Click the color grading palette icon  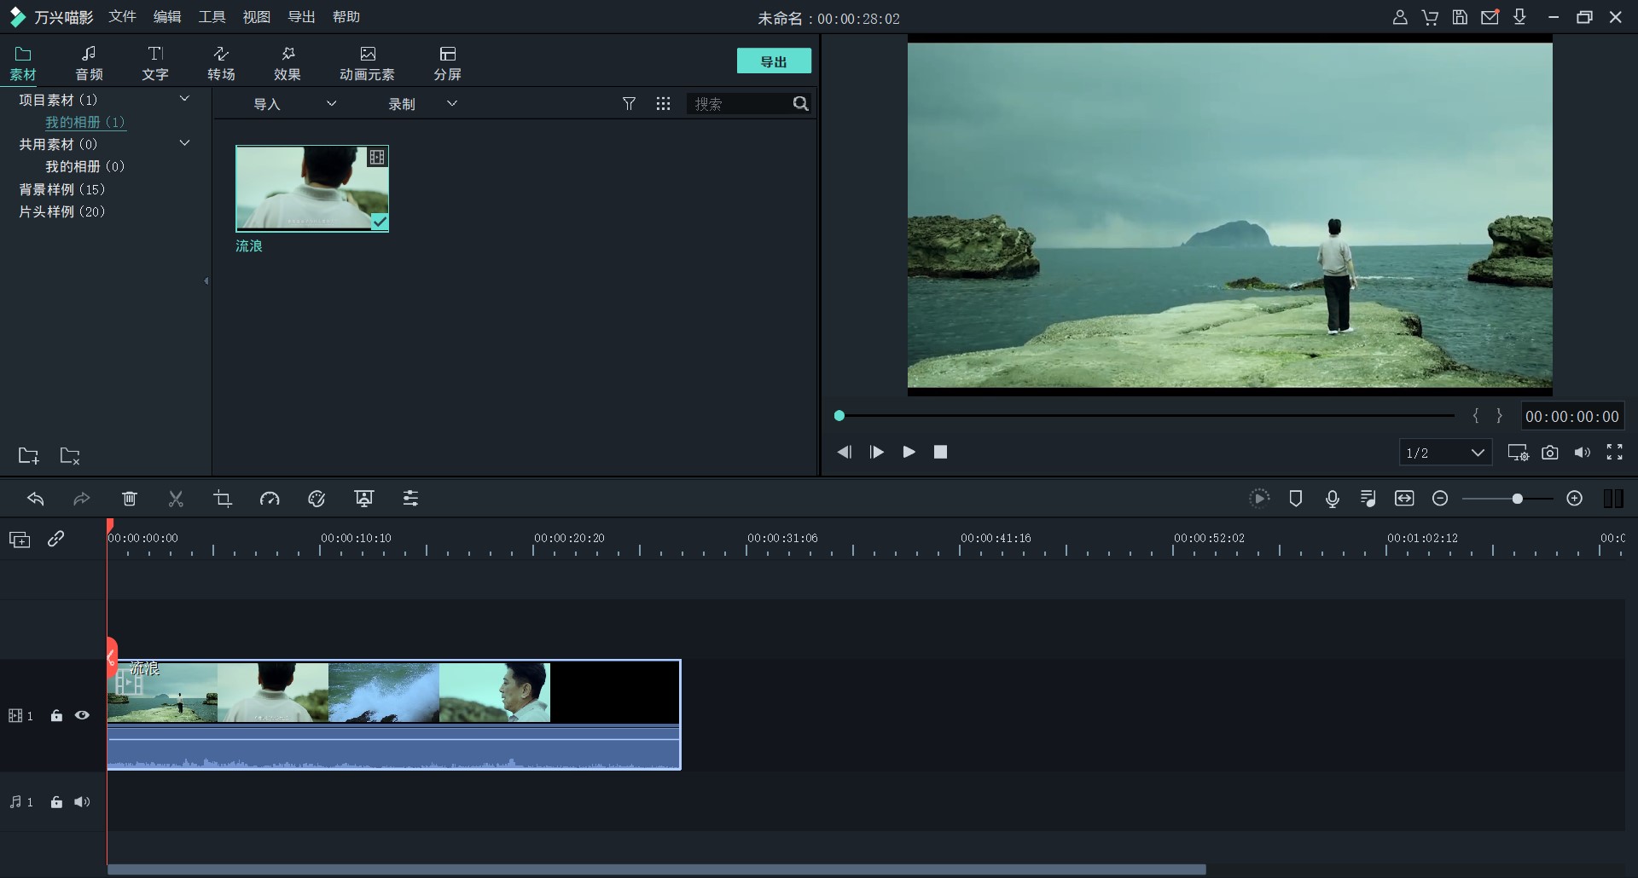317,499
